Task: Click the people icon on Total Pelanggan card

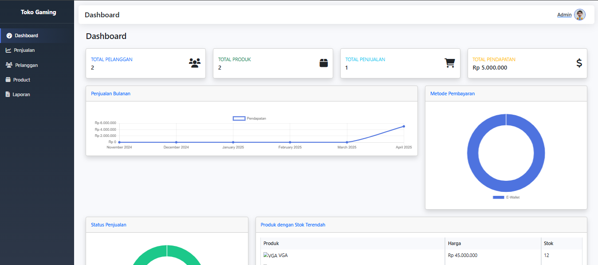Action: (194, 63)
